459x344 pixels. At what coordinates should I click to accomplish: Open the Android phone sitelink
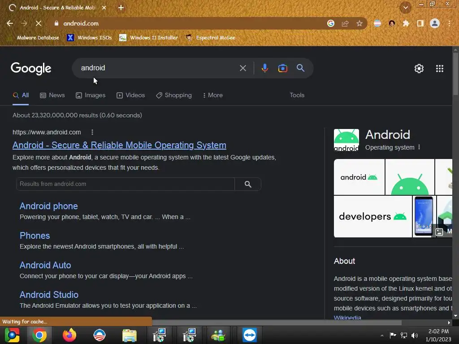[48, 206]
